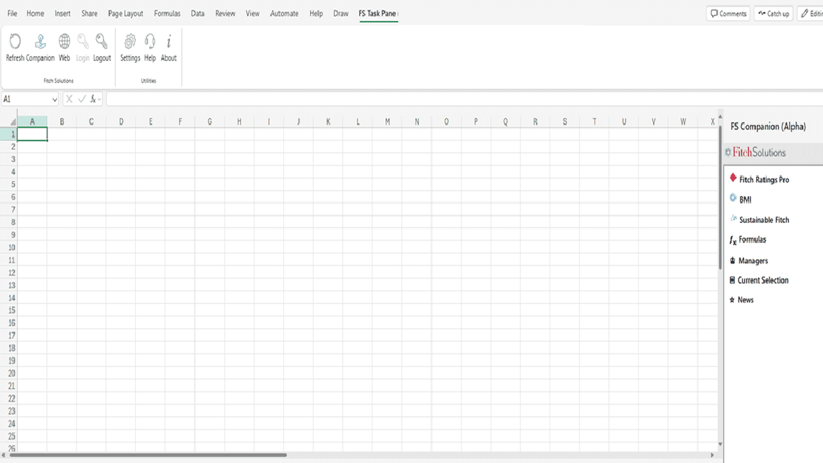Open Fitch Ratings Pro in the companion pane
This screenshot has height=463, width=823.
pyautogui.click(x=764, y=180)
